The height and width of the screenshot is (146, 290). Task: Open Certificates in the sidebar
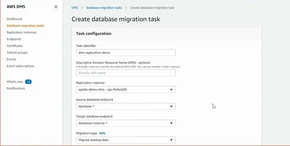15,46
